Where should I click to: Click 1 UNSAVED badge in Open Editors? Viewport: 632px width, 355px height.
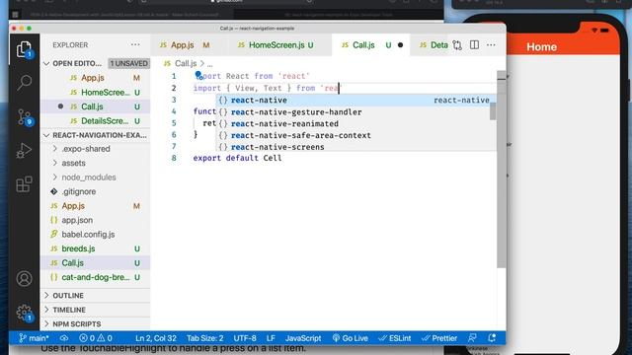tap(128, 63)
